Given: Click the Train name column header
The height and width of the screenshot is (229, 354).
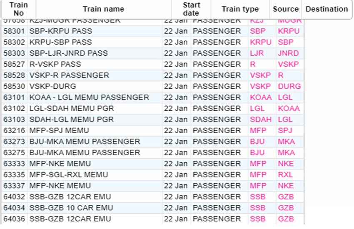Looking at the screenshot, I should (x=103, y=9).
